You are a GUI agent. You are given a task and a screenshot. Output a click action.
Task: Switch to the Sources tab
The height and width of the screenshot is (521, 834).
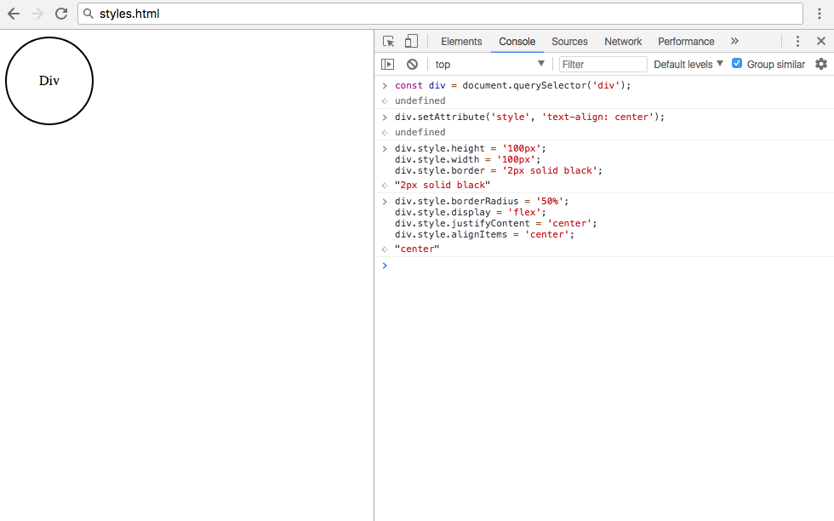click(569, 41)
